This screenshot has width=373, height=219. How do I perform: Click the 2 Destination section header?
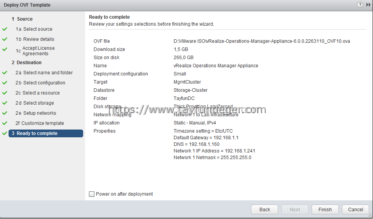coord(27,63)
